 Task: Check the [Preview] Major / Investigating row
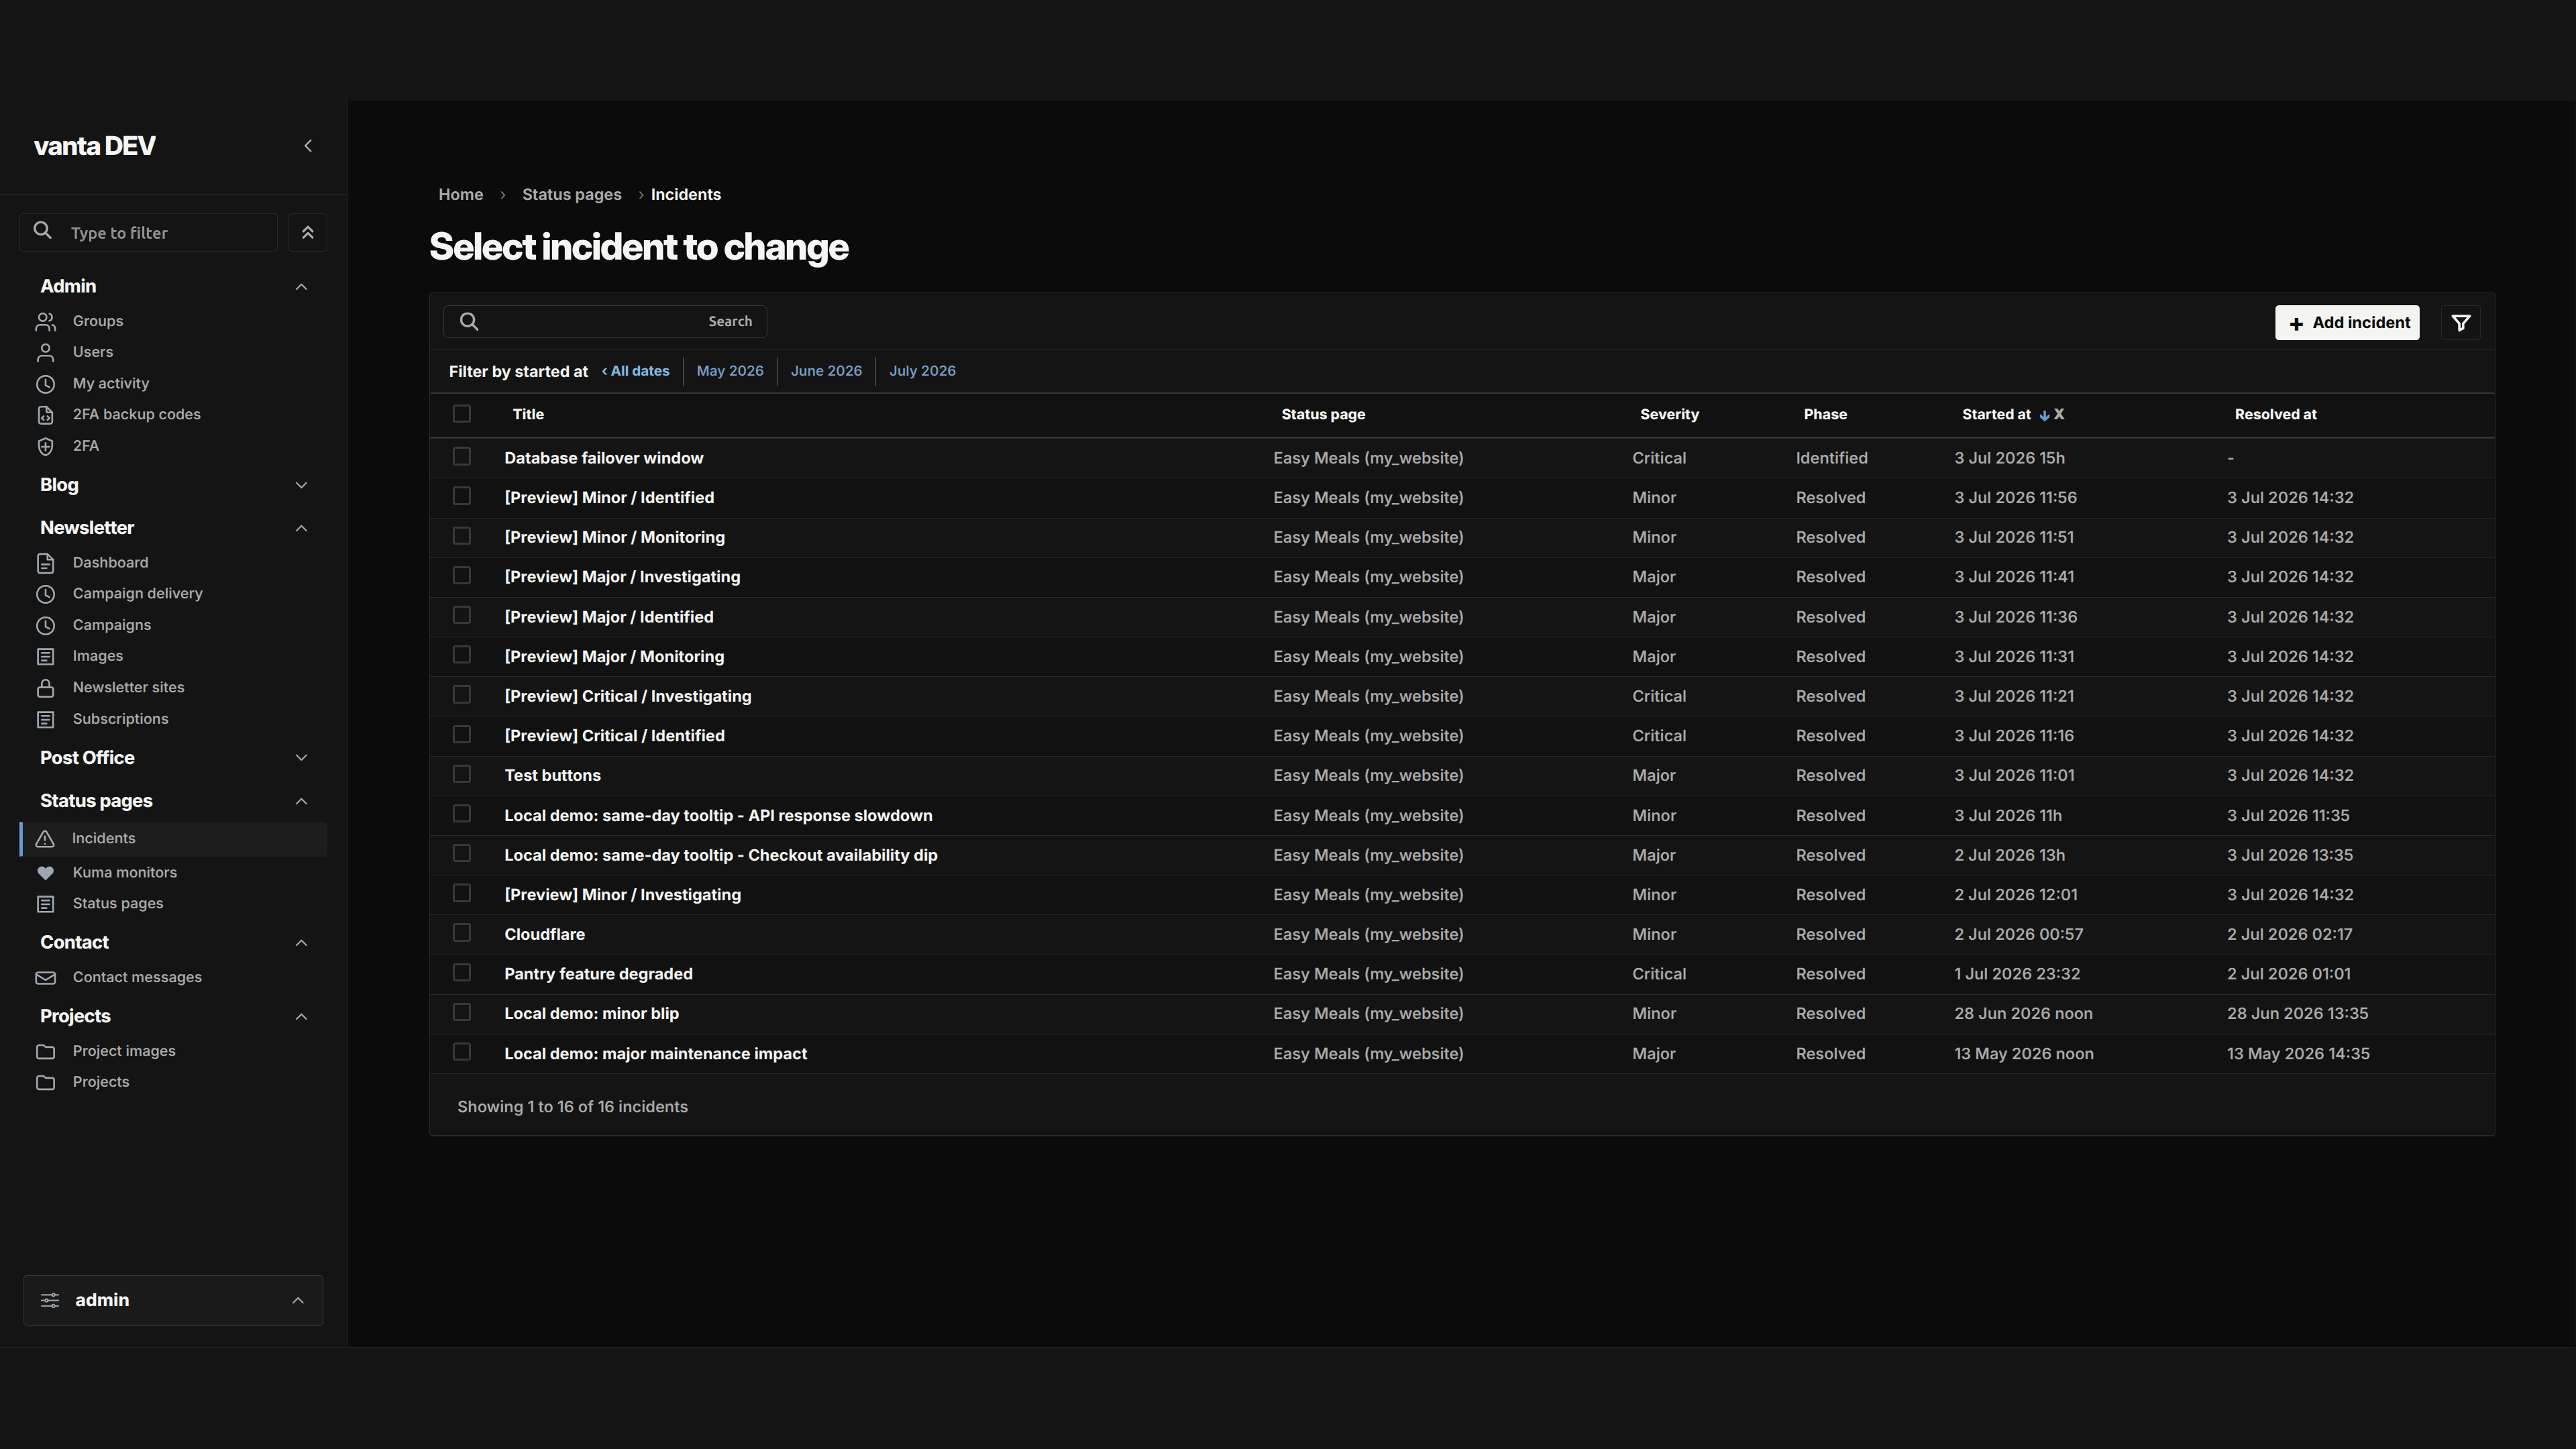(x=462, y=576)
